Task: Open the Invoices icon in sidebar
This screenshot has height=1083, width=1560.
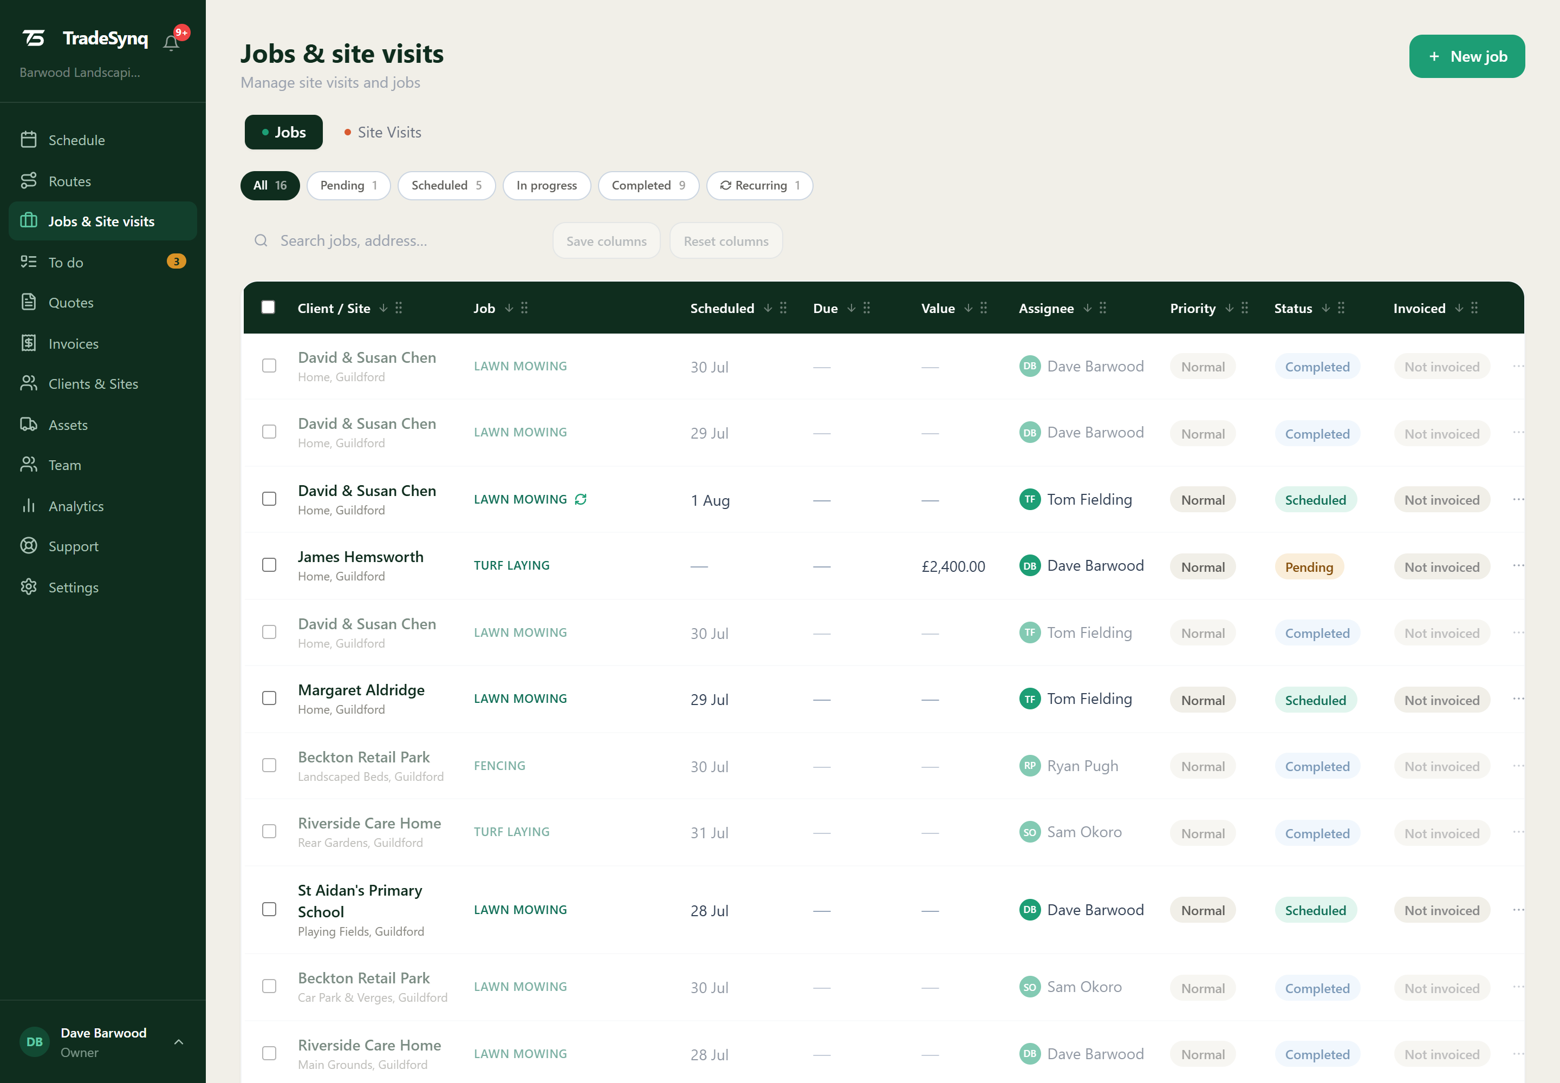Action: (29, 343)
